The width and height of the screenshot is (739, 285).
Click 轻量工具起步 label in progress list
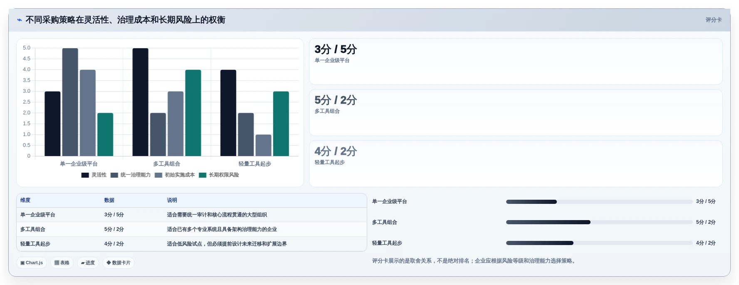coord(387,243)
